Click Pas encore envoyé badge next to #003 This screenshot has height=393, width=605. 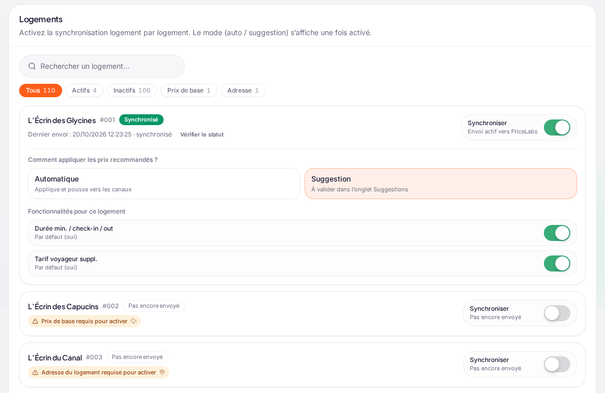137,357
